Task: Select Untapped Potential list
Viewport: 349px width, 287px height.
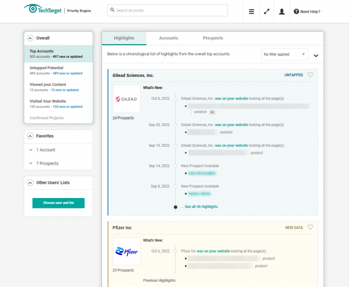Action: coord(58,70)
